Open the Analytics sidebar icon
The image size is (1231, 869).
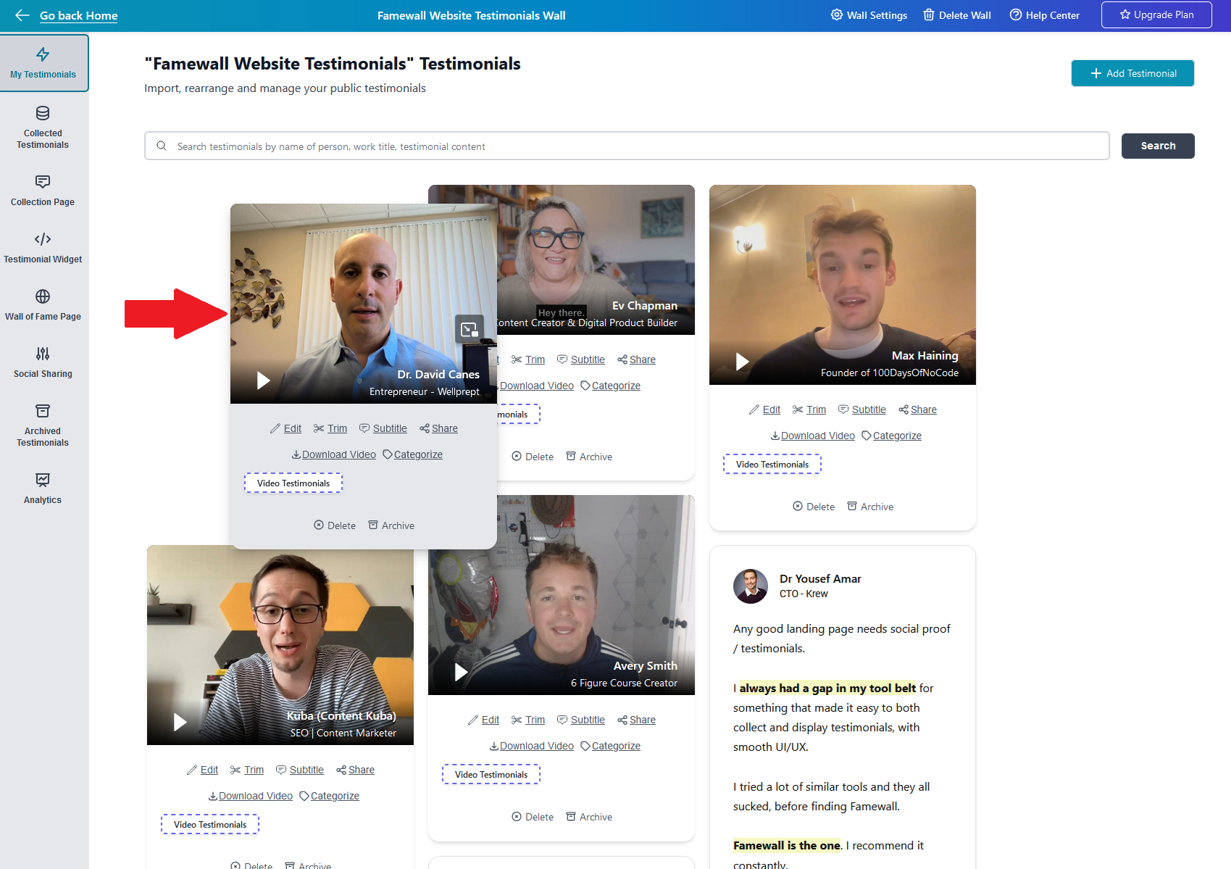tap(43, 480)
